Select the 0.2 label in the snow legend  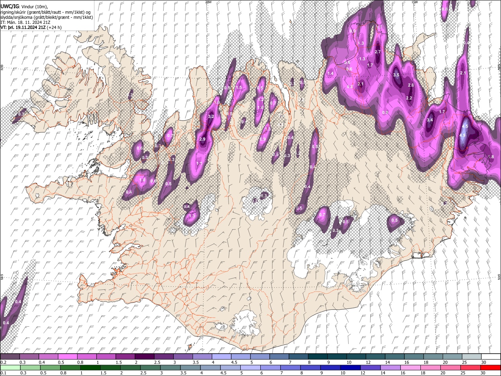[x=3, y=362]
